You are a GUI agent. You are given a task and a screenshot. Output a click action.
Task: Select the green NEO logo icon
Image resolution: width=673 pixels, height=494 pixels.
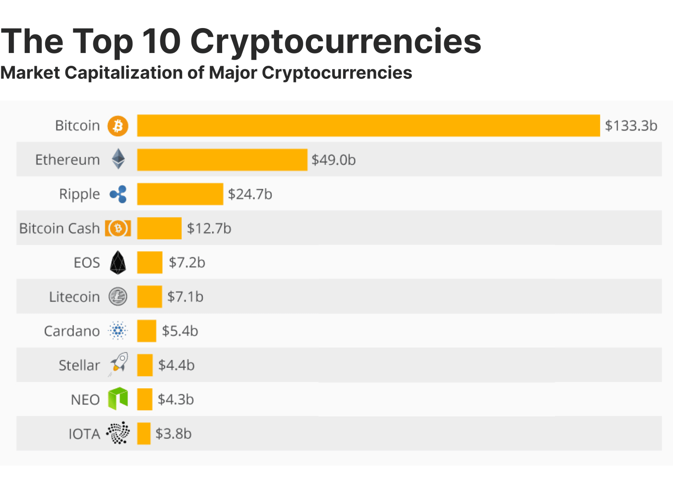(118, 399)
